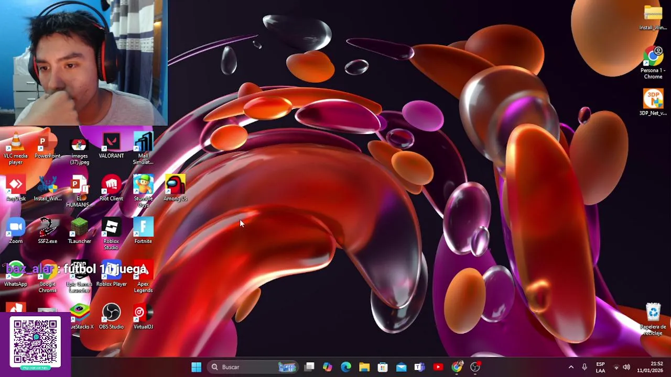
Task: Open the volume speaker control
Action: [626, 367]
